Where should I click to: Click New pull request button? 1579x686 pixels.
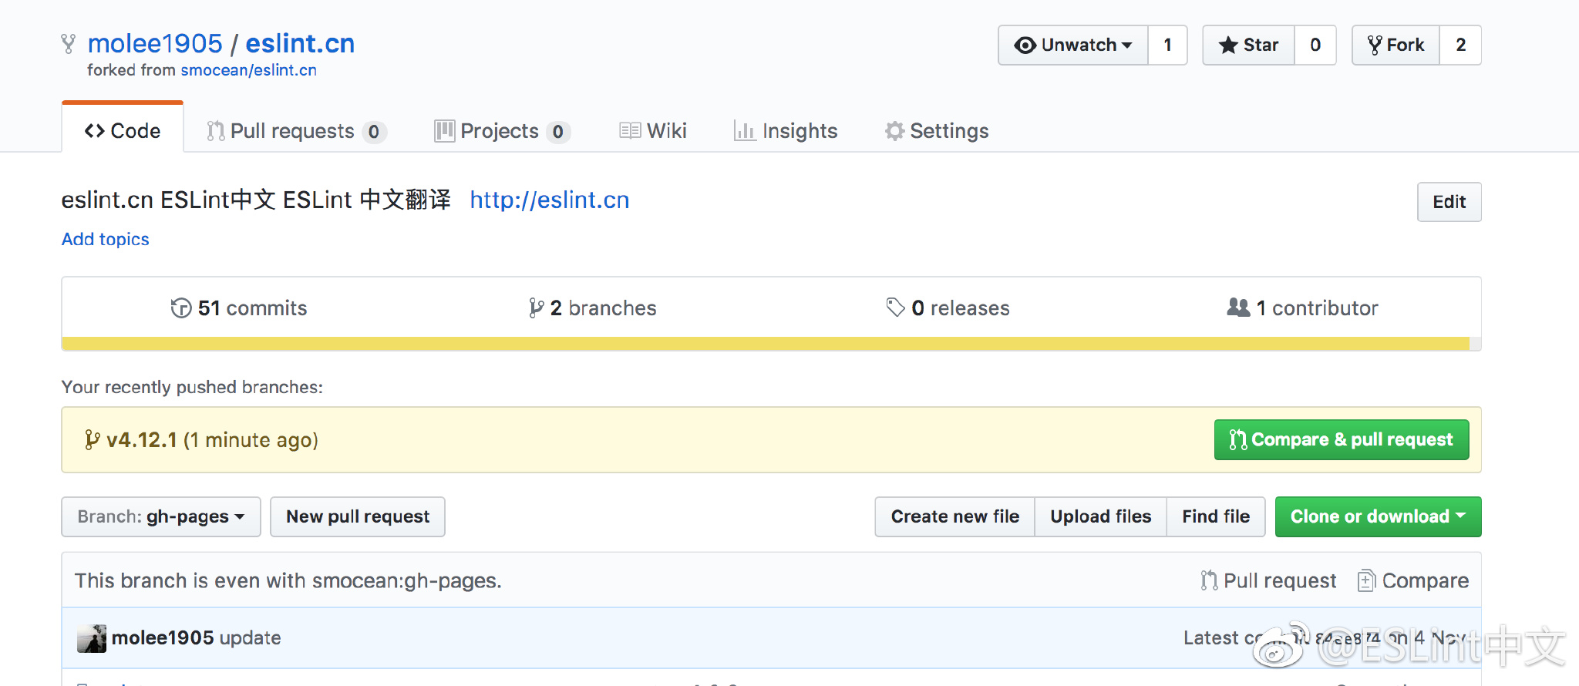pyautogui.click(x=358, y=516)
